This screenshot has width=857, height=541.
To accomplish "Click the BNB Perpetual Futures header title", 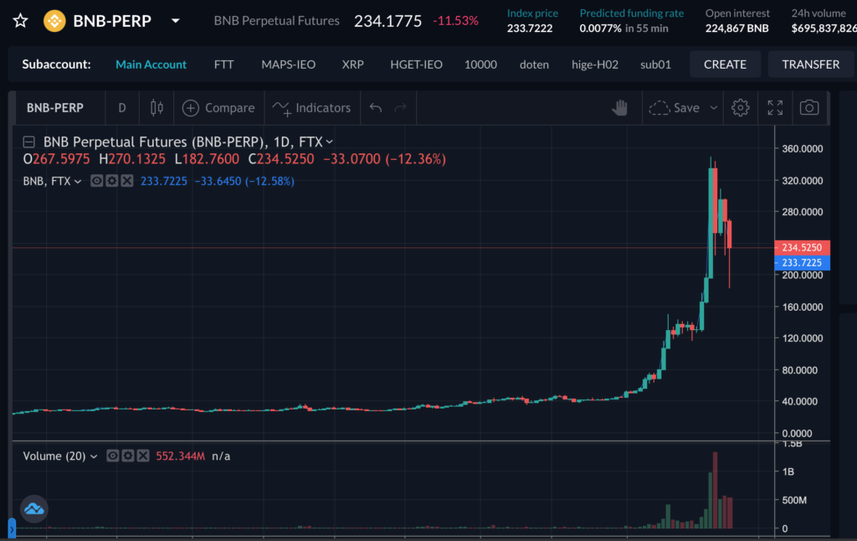I will tap(276, 21).
